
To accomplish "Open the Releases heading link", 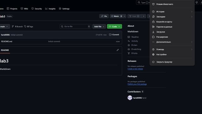I will point(132,61).
